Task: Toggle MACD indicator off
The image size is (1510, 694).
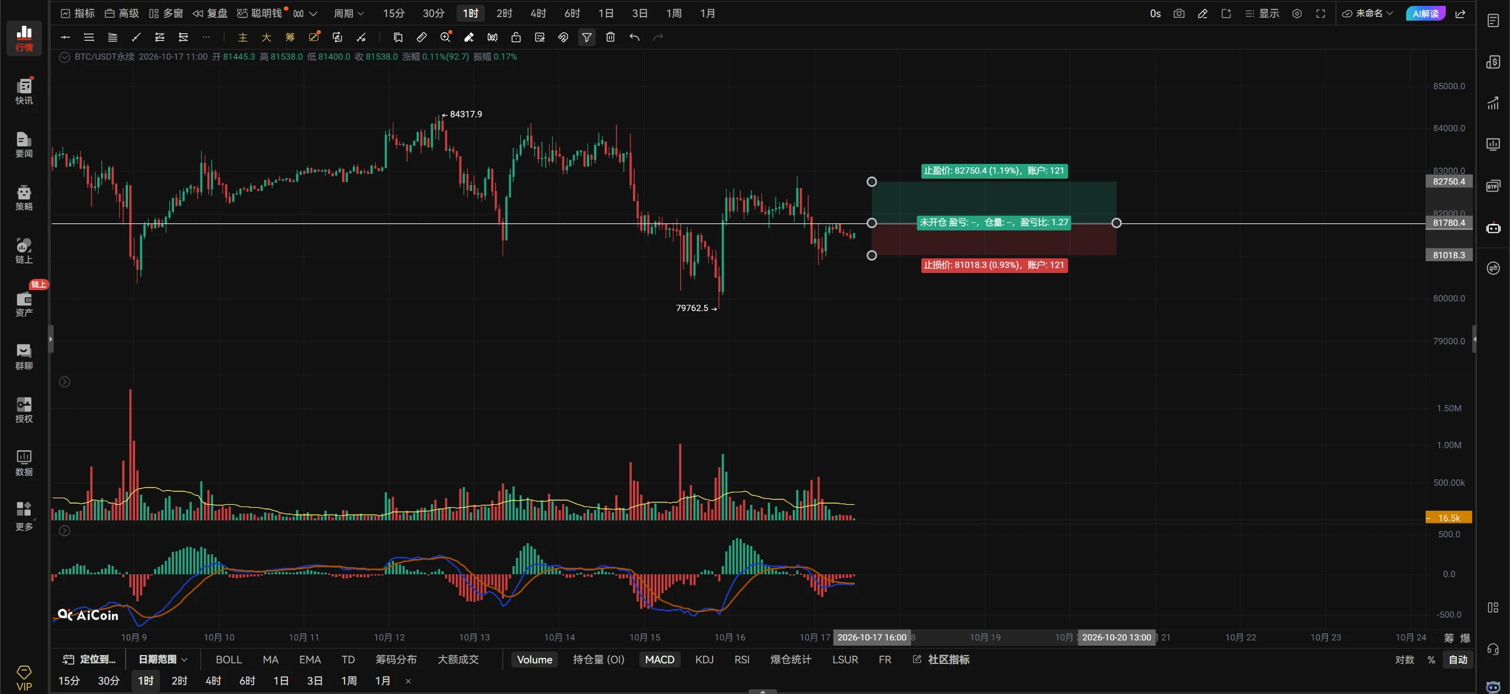Action: [659, 659]
